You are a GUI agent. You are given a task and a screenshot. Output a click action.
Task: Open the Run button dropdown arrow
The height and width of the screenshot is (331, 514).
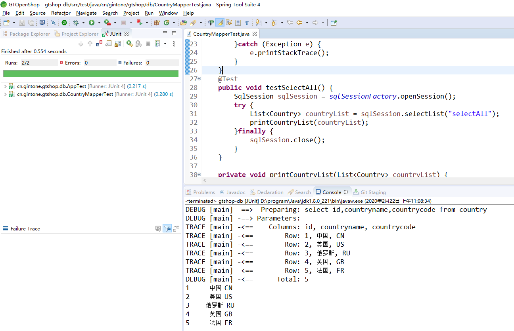pos(99,23)
